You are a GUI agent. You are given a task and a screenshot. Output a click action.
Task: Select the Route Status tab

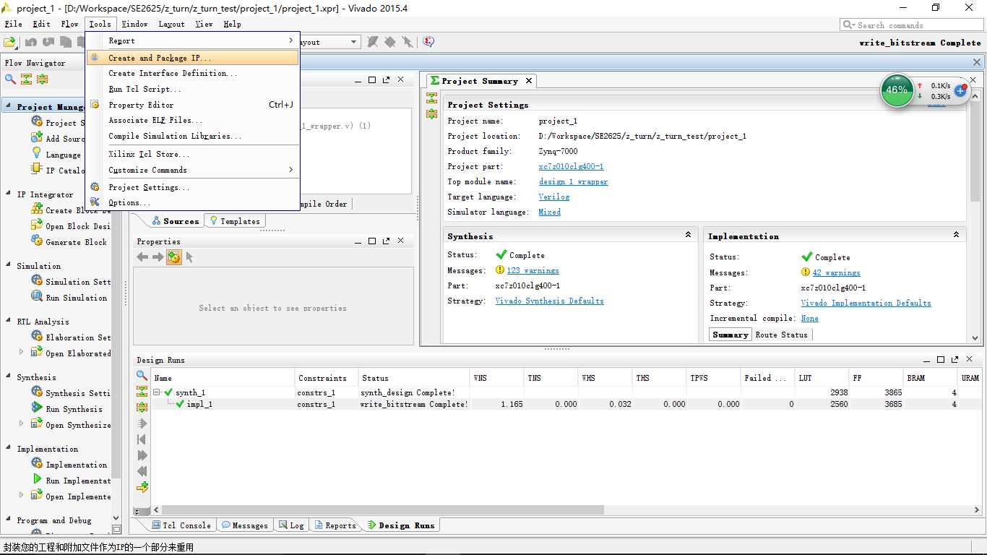tap(781, 335)
